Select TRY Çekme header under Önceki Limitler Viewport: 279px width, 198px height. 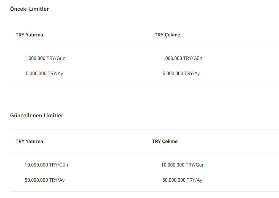click(x=167, y=35)
